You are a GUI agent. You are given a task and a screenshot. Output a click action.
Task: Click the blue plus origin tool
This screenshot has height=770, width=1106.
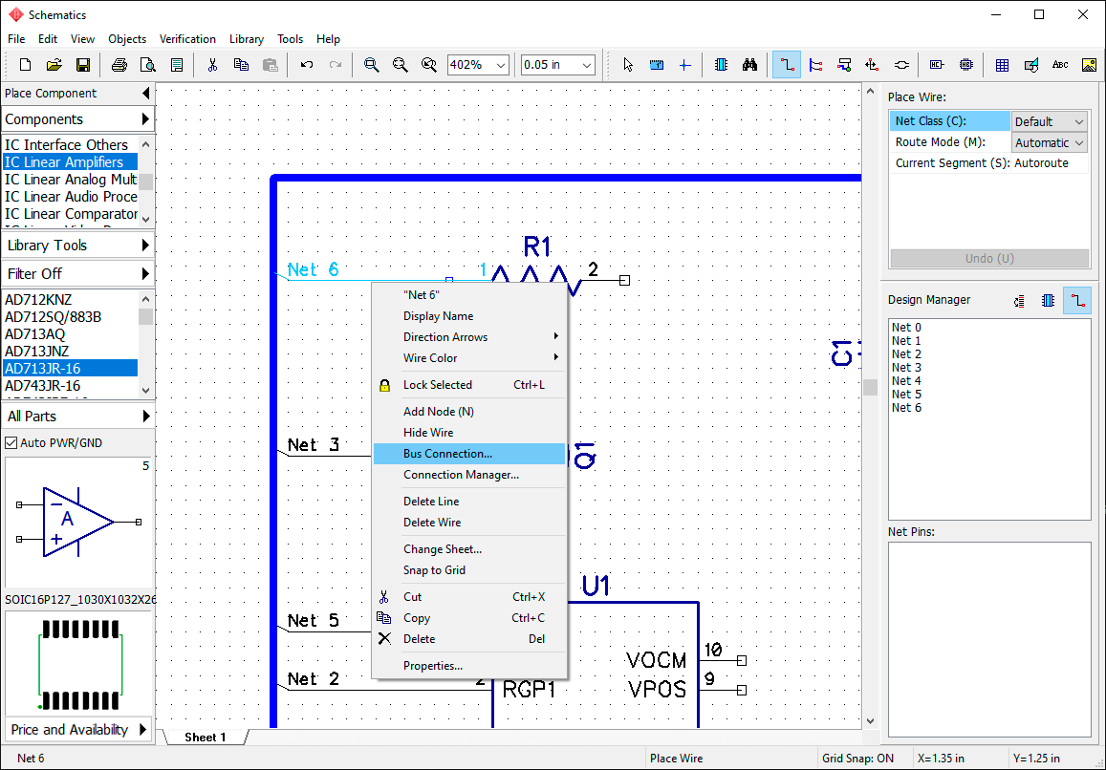pos(684,65)
